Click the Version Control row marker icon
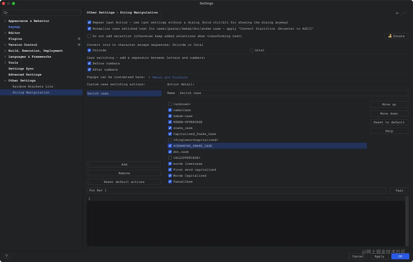 pos(79,45)
